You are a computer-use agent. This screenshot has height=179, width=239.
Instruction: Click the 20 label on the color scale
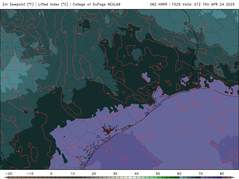coord(94,174)
